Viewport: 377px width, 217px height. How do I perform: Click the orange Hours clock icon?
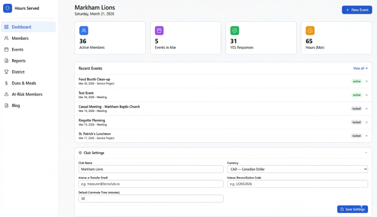point(310,31)
